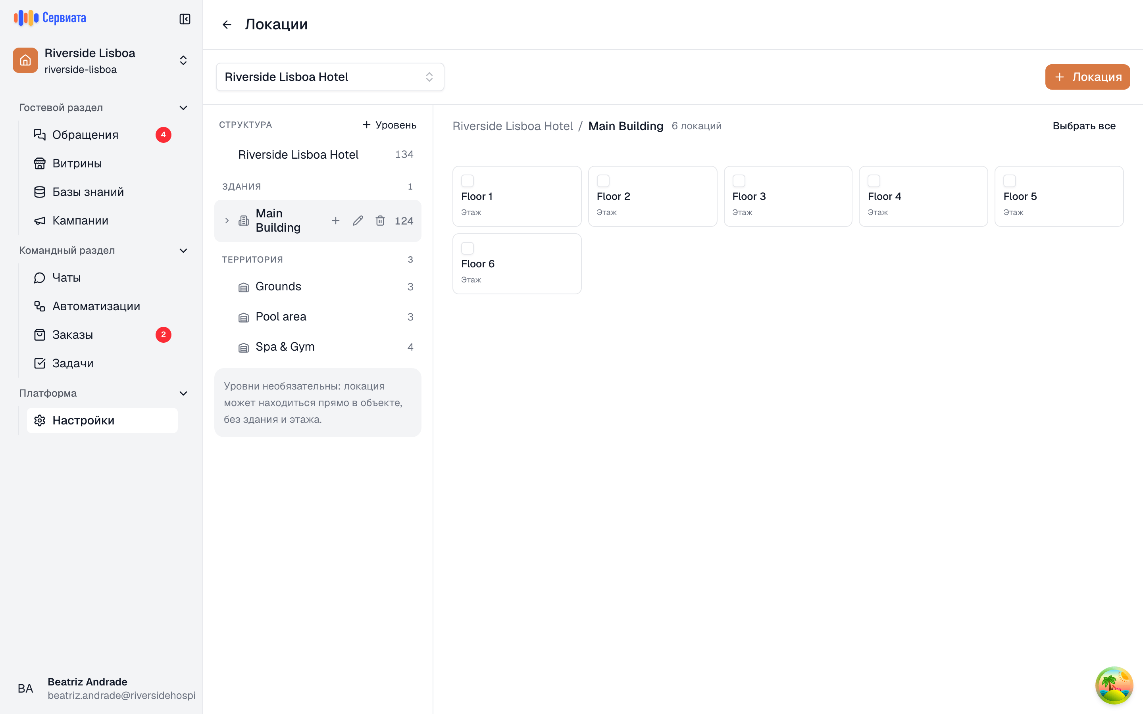Delete Main Building with the trash icon
1143x714 pixels.
pyautogui.click(x=380, y=221)
